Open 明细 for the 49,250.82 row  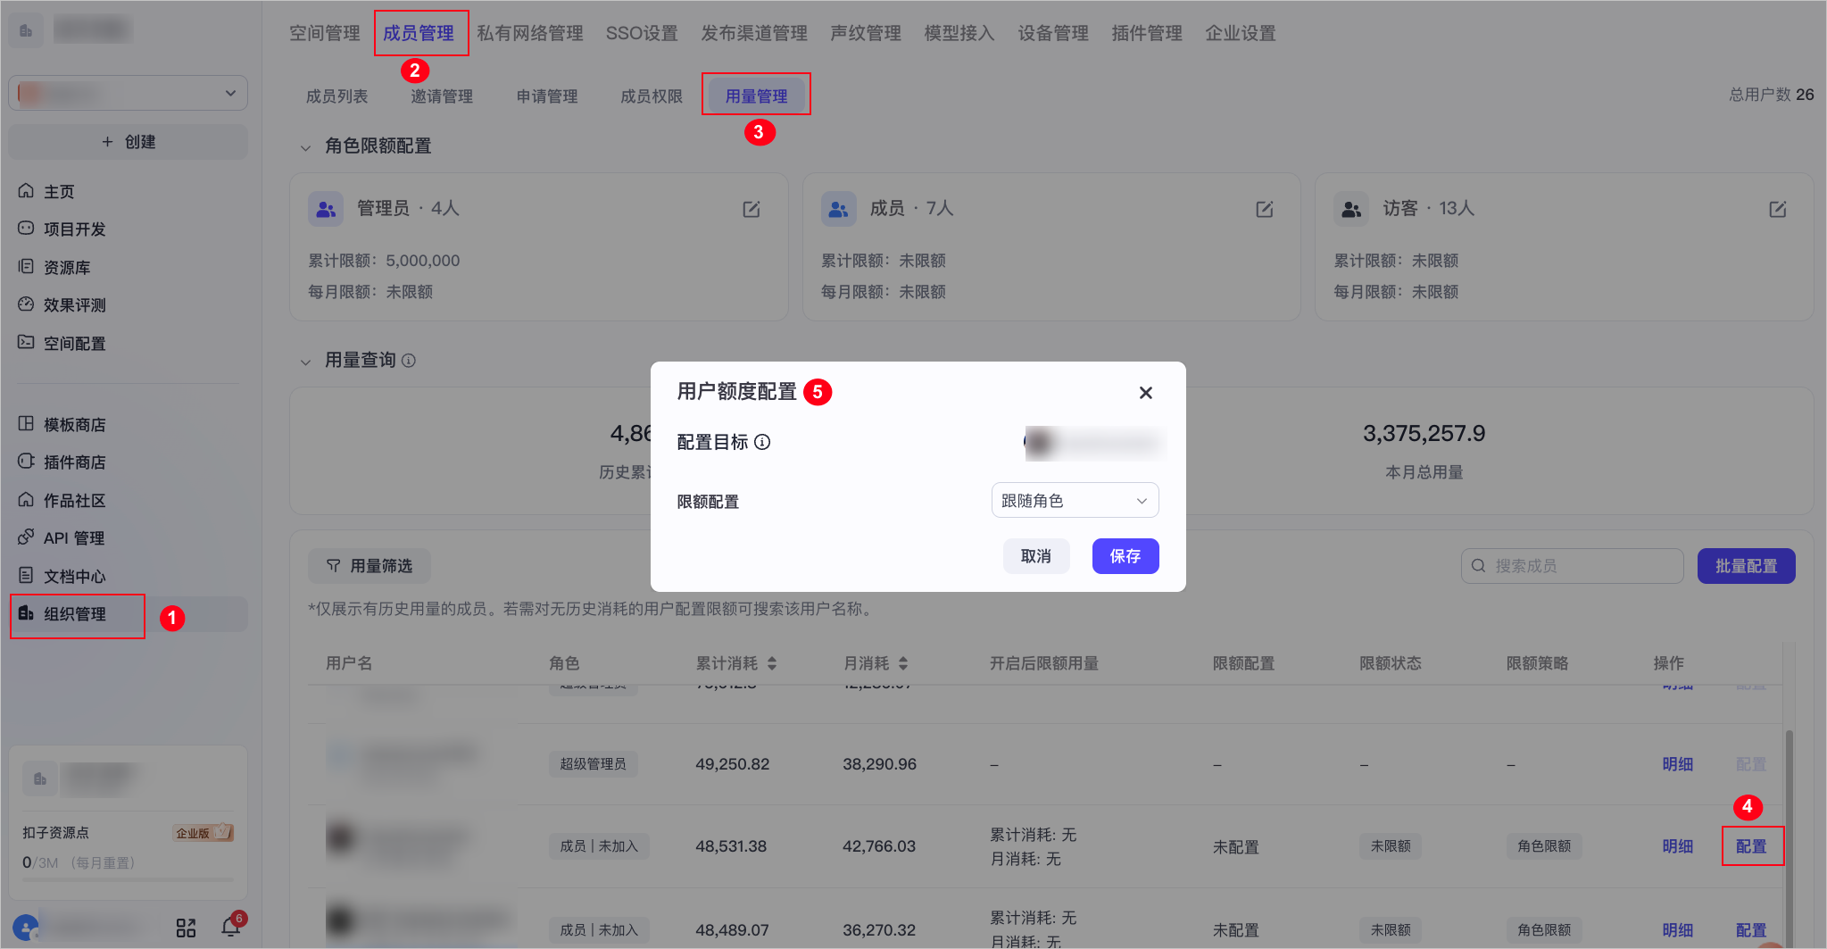[1677, 764]
